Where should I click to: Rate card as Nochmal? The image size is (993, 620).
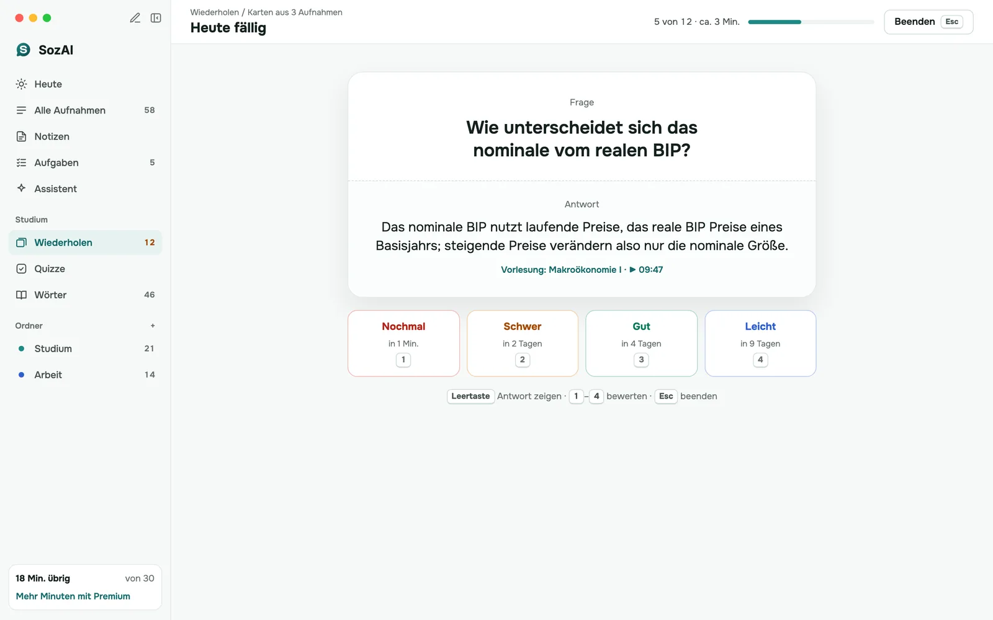403,343
